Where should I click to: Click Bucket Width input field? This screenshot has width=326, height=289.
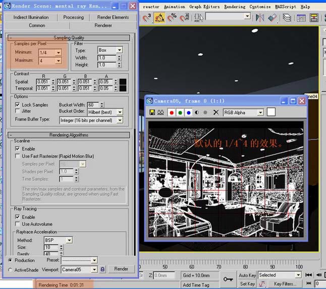(93, 105)
